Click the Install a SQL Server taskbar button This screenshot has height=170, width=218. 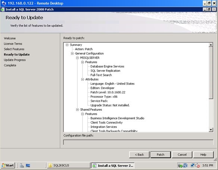113,166
